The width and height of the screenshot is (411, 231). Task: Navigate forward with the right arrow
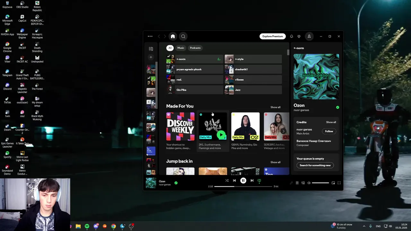pyautogui.click(x=165, y=36)
